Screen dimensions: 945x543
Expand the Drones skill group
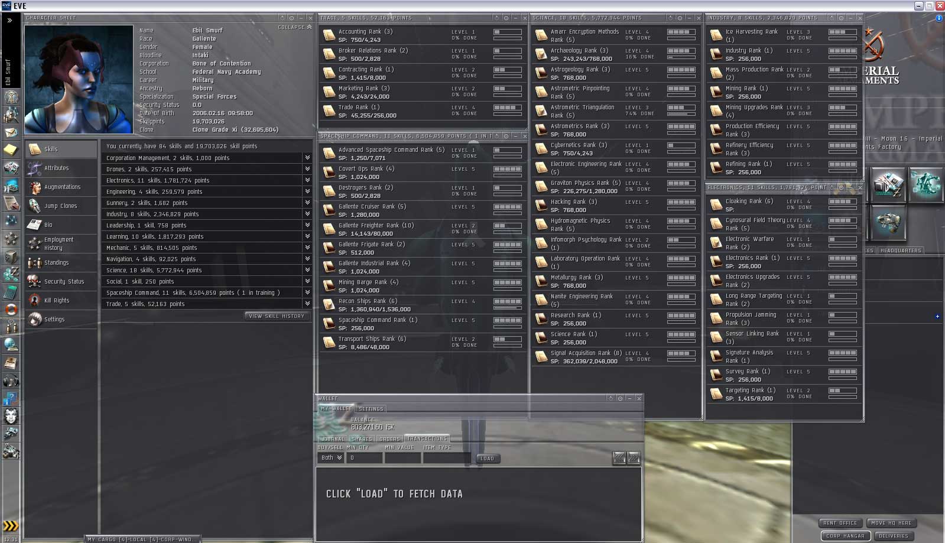pos(307,169)
